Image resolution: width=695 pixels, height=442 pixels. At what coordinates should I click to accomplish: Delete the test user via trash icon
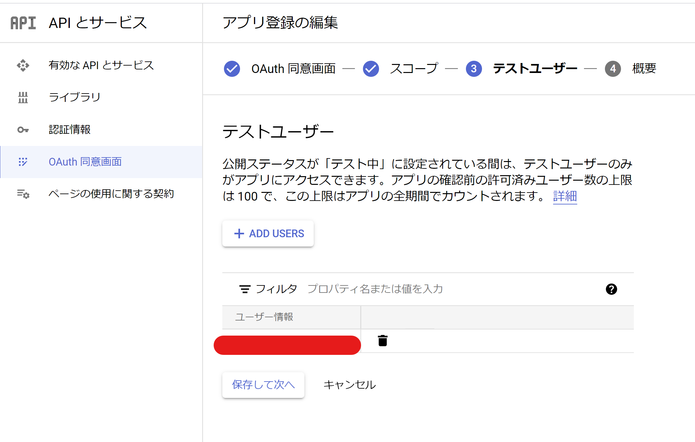pyautogui.click(x=382, y=340)
